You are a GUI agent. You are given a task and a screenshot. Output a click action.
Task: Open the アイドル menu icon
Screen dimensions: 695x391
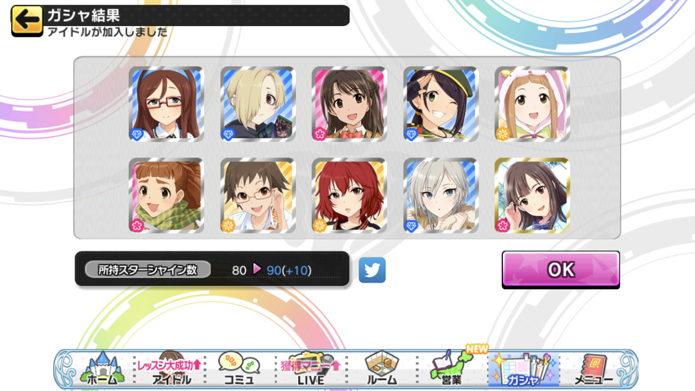pyautogui.click(x=171, y=369)
